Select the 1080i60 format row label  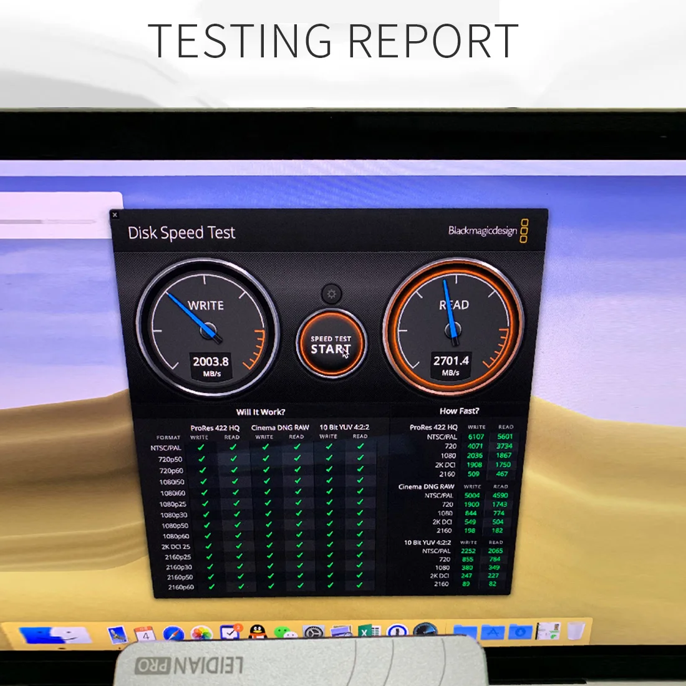click(172, 493)
